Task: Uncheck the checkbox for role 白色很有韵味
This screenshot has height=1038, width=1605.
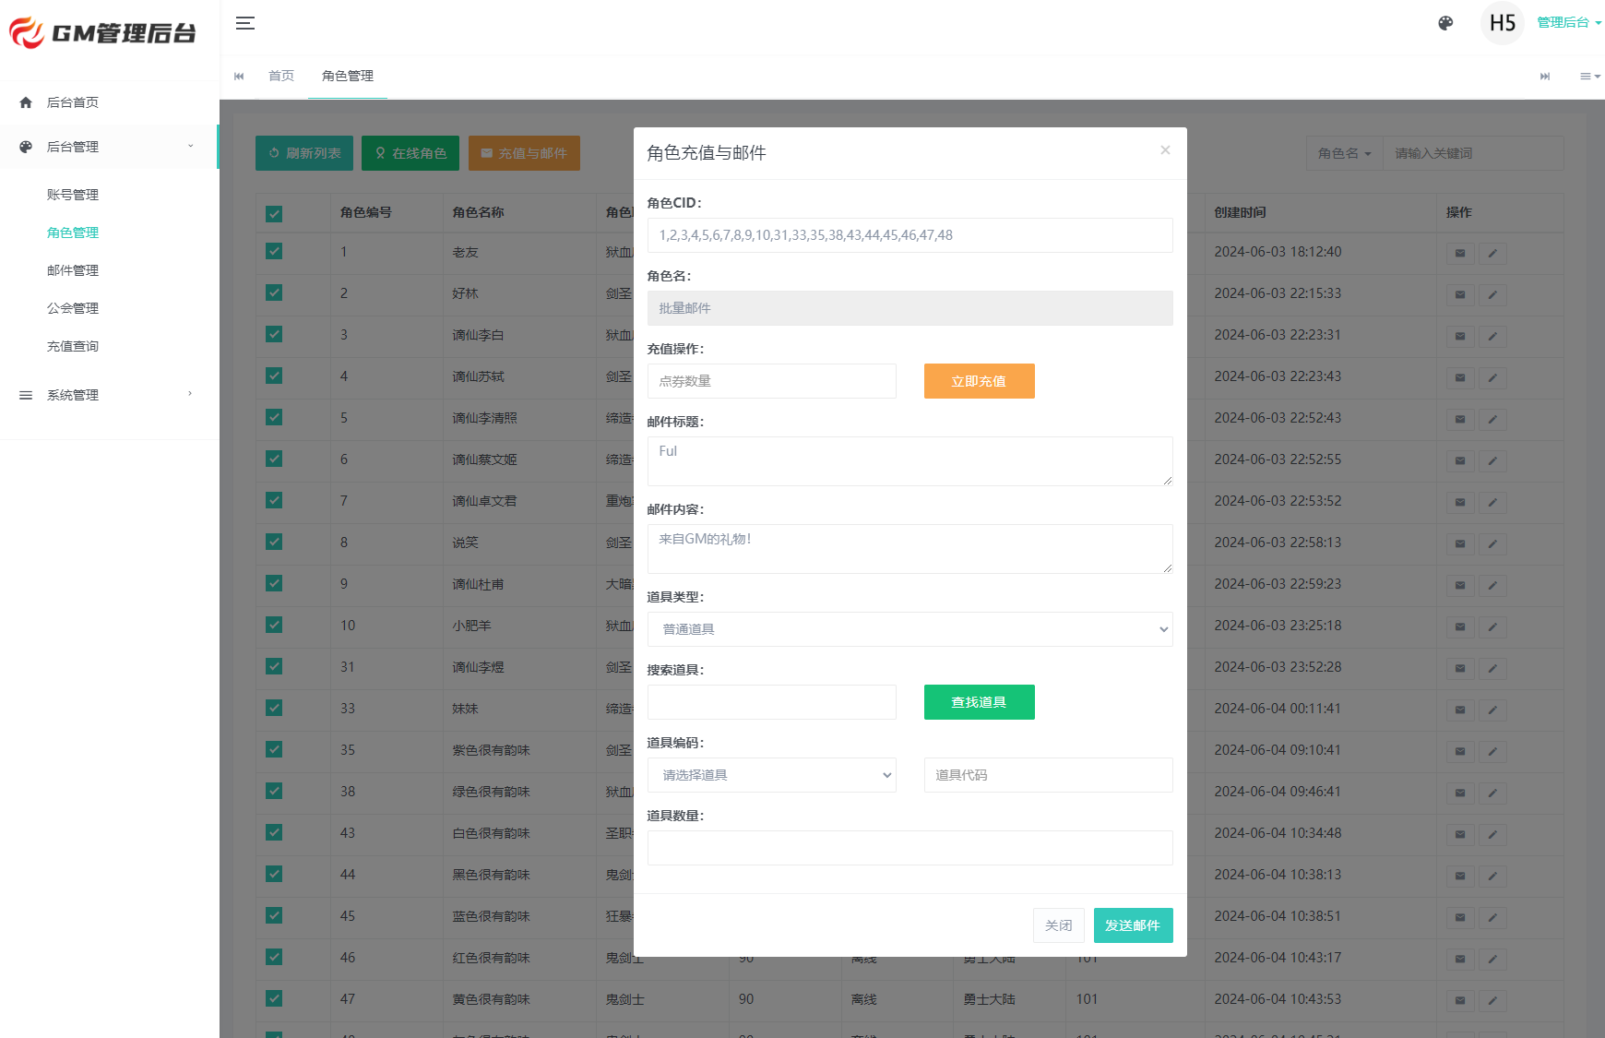Action: (274, 832)
